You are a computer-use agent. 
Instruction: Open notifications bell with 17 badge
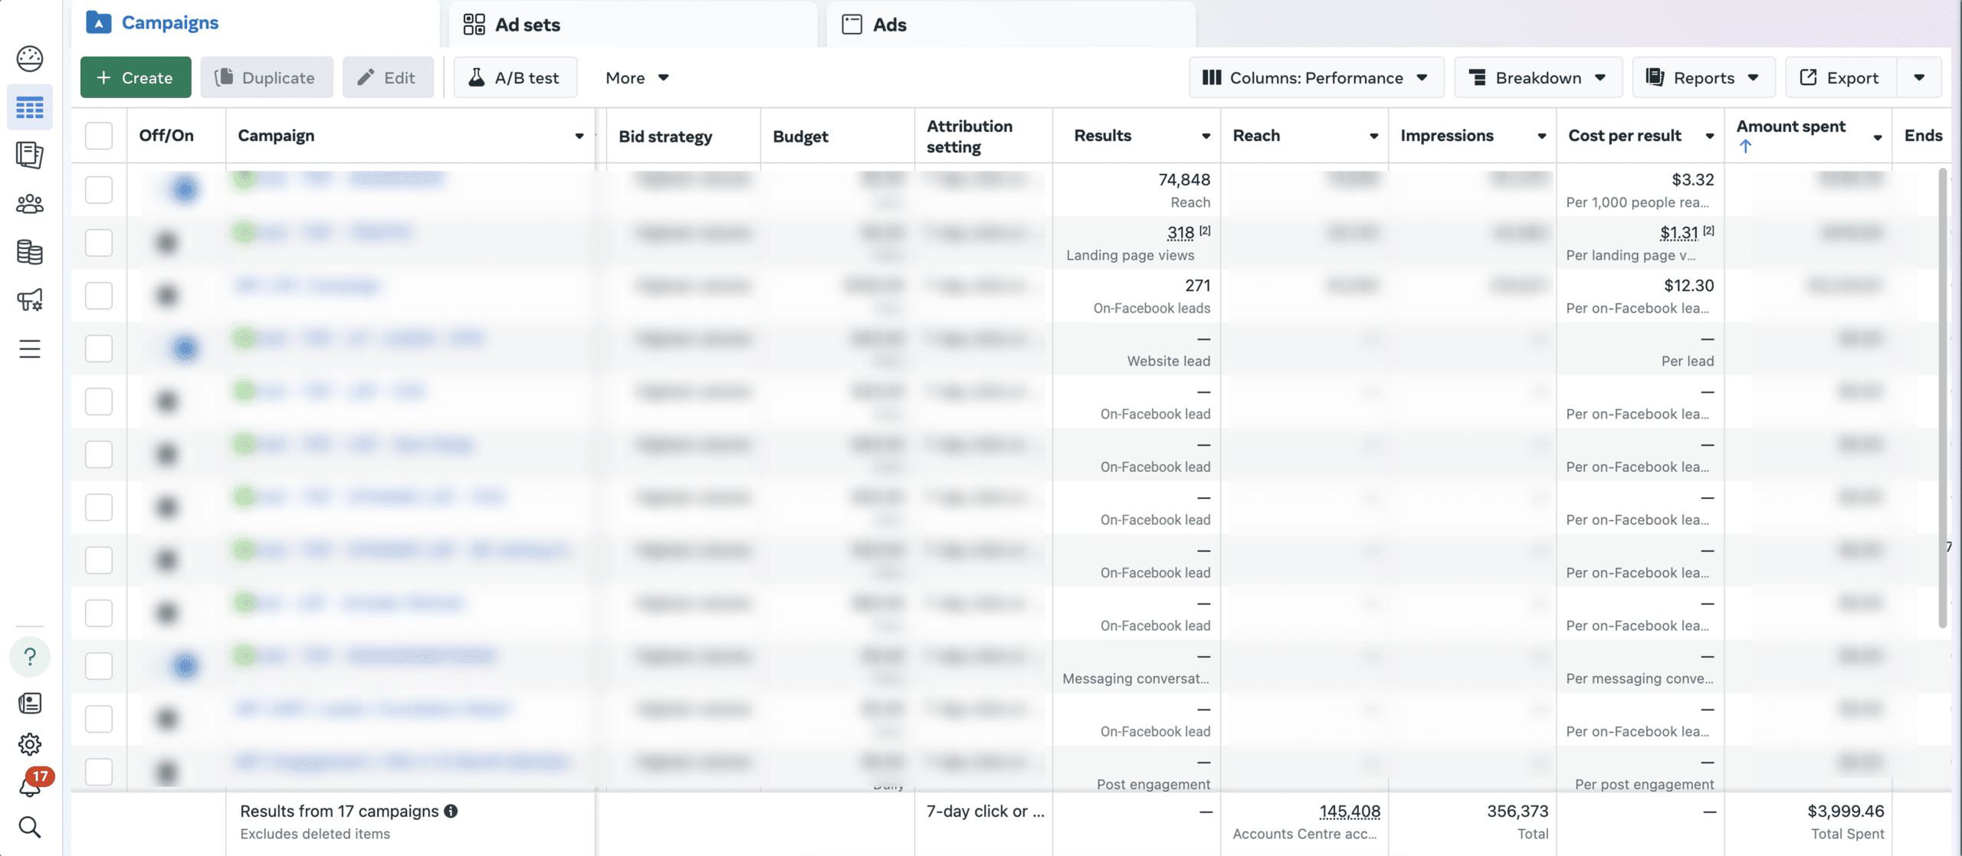(30, 786)
